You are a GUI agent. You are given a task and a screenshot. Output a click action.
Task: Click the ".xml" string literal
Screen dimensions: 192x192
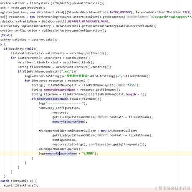(66, 71)
